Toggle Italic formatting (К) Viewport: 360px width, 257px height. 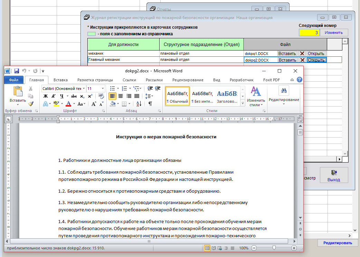[x=54, y=96]
